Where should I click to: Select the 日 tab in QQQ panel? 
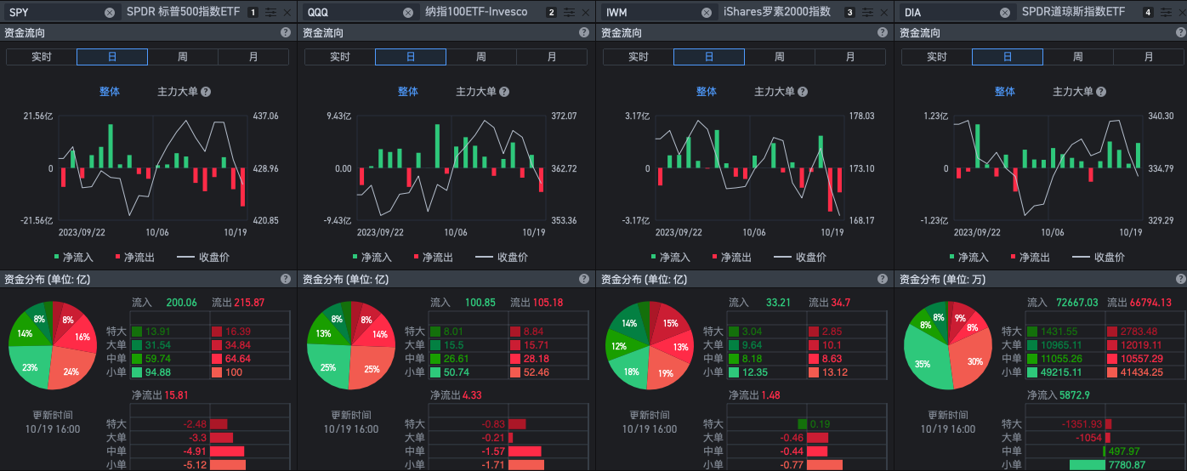(411, 57)
